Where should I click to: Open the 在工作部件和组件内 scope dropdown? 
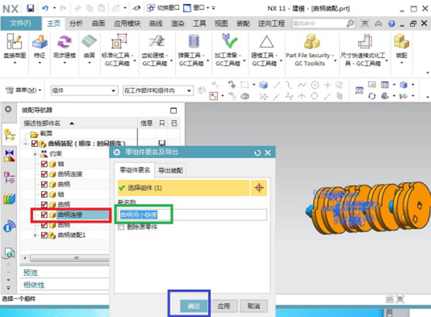(x=158, y=90)
